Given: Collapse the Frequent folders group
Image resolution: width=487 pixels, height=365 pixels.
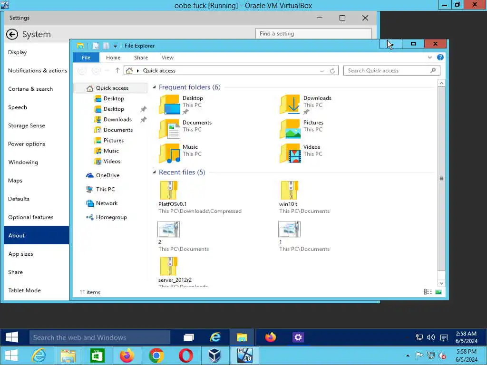Looking at the screenshot, I should coord(154,87).
